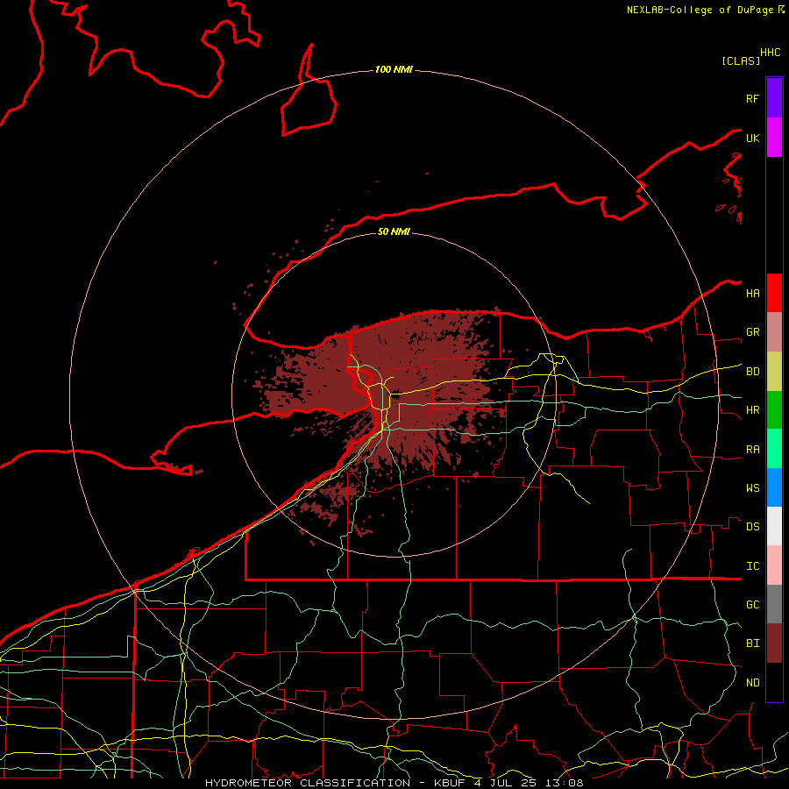Click the BD legend label

click(x=752, y=372)
